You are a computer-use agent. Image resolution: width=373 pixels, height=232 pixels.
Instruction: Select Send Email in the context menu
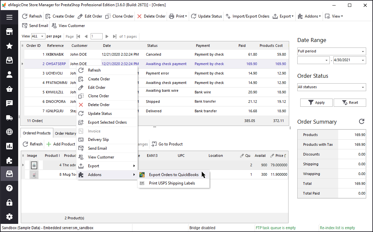click(107, 148)
